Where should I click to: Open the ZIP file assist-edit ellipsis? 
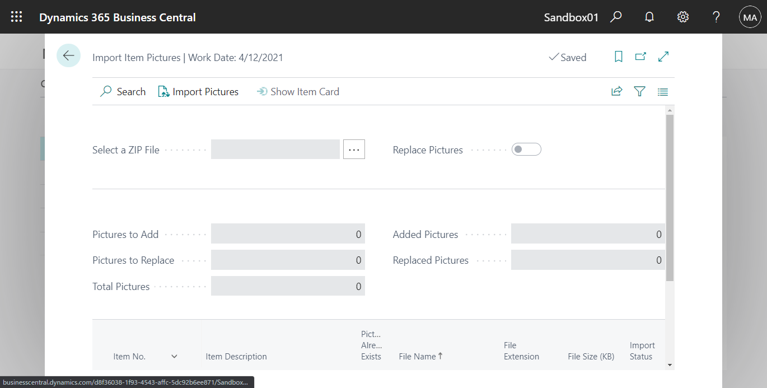point(354,149)
